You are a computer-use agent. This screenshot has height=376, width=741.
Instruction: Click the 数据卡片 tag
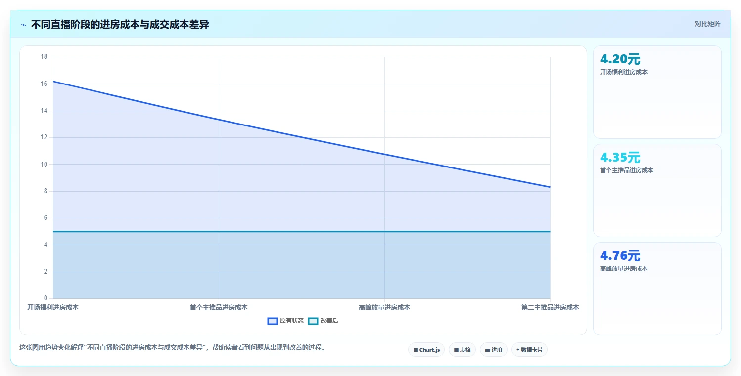pyautogui.click(x=529, y=350)
